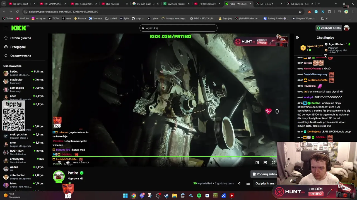Open the Binance bookmark

pyautogui.click(x=80, y=19)
